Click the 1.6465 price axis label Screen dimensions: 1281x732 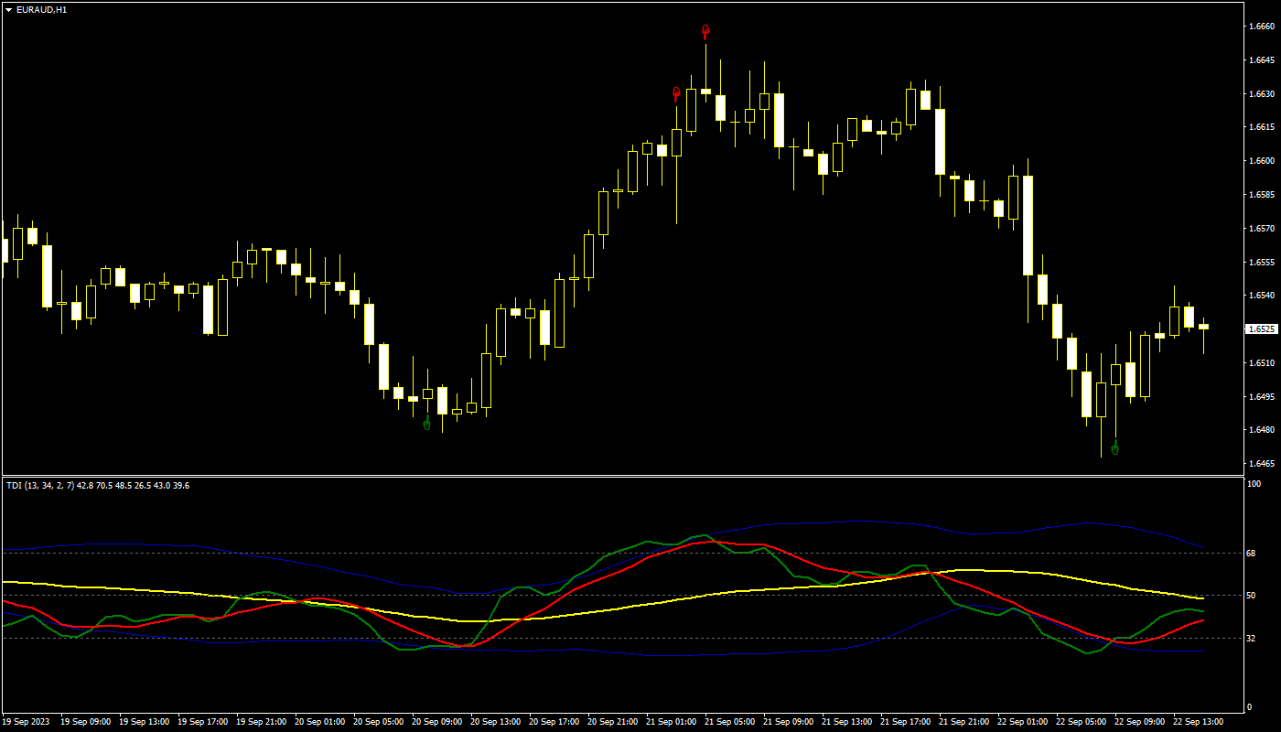[x=1261, y=464]
